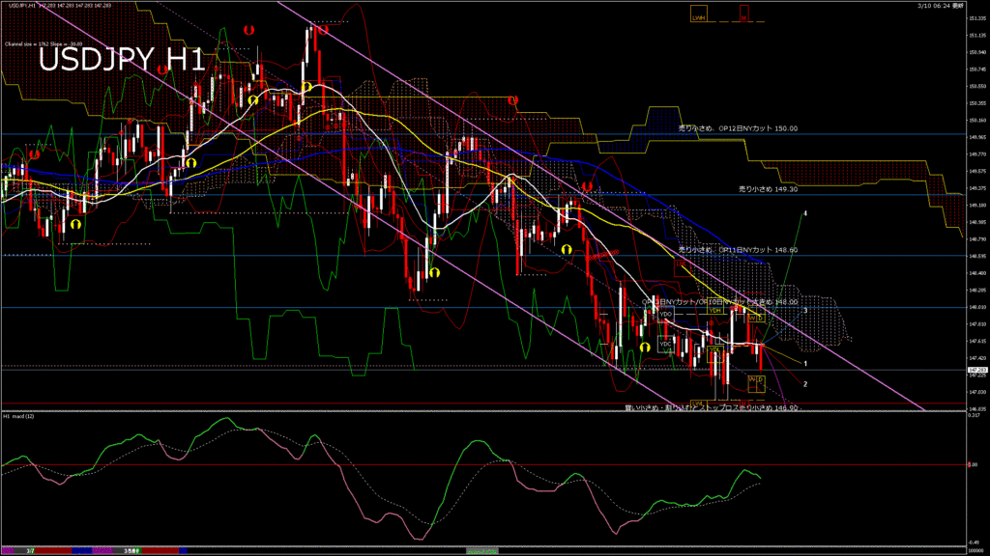Click forecast path endpoint number 1

point(805,365)
